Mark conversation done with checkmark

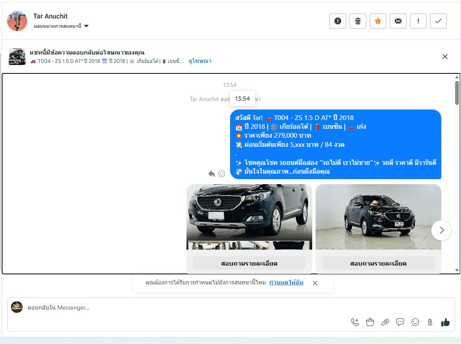pyautogui.click(x=438, y=21)
